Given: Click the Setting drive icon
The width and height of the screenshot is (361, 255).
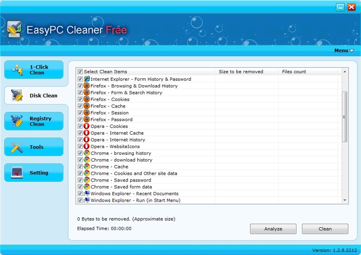Looking at the screenshot, I should tap(17, 172).
